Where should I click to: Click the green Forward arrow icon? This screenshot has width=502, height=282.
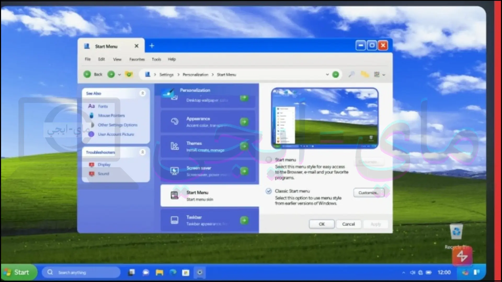111,74
